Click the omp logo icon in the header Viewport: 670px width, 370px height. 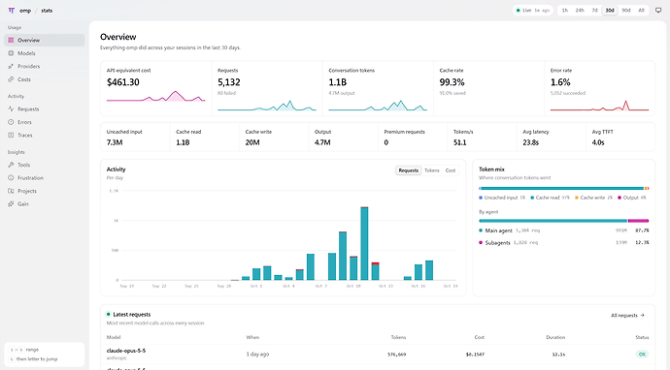pos(11,11)
